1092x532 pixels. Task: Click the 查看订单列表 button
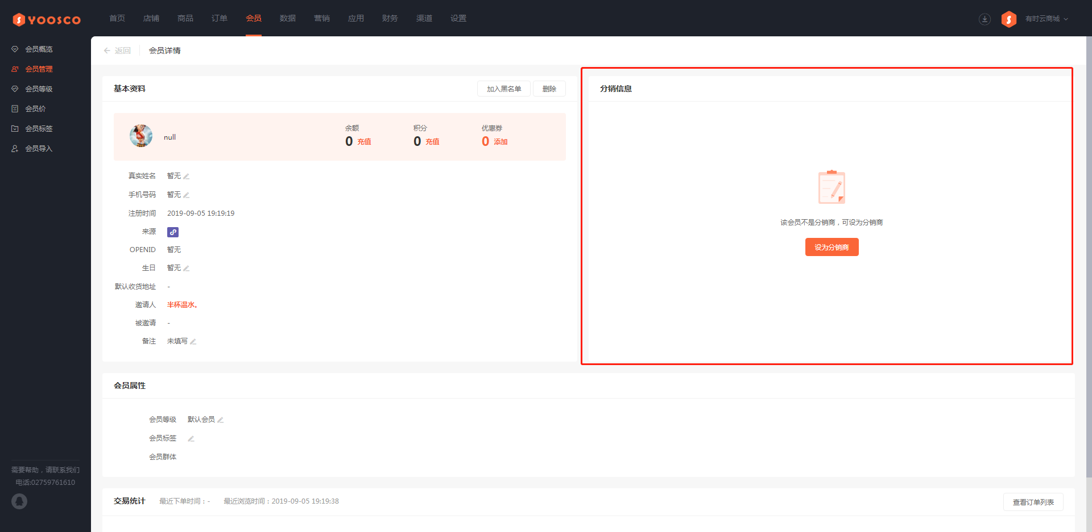click(x=1033, y=502)
